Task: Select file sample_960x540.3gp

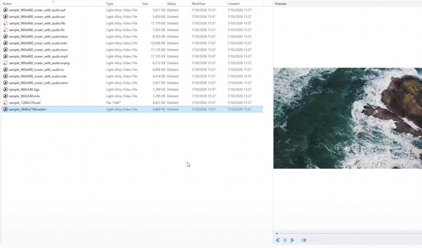Action: click(x=24, y=89)
